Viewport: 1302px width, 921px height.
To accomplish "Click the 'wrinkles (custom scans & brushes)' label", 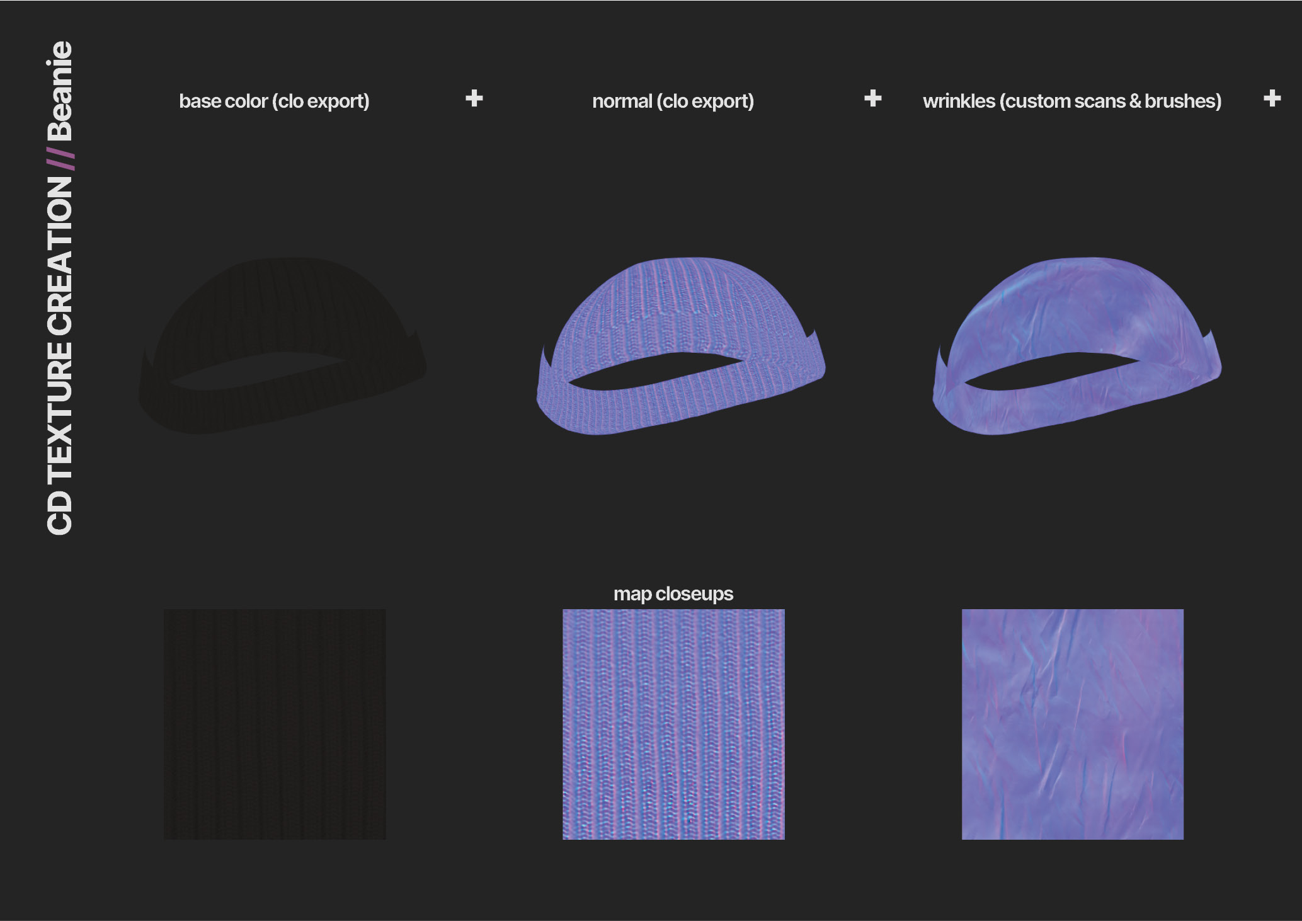I will coord(1072,101).
